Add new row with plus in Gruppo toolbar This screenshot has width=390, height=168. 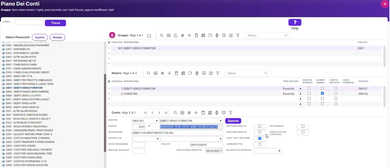coord(189,36)
